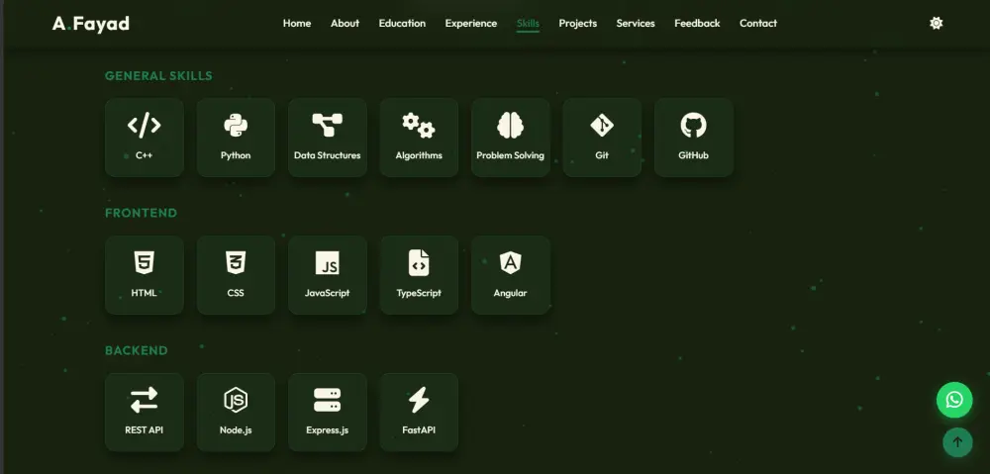The image size is (990, 474).
Task: Click the "JavaScript" label text
Action: [327, 293]
